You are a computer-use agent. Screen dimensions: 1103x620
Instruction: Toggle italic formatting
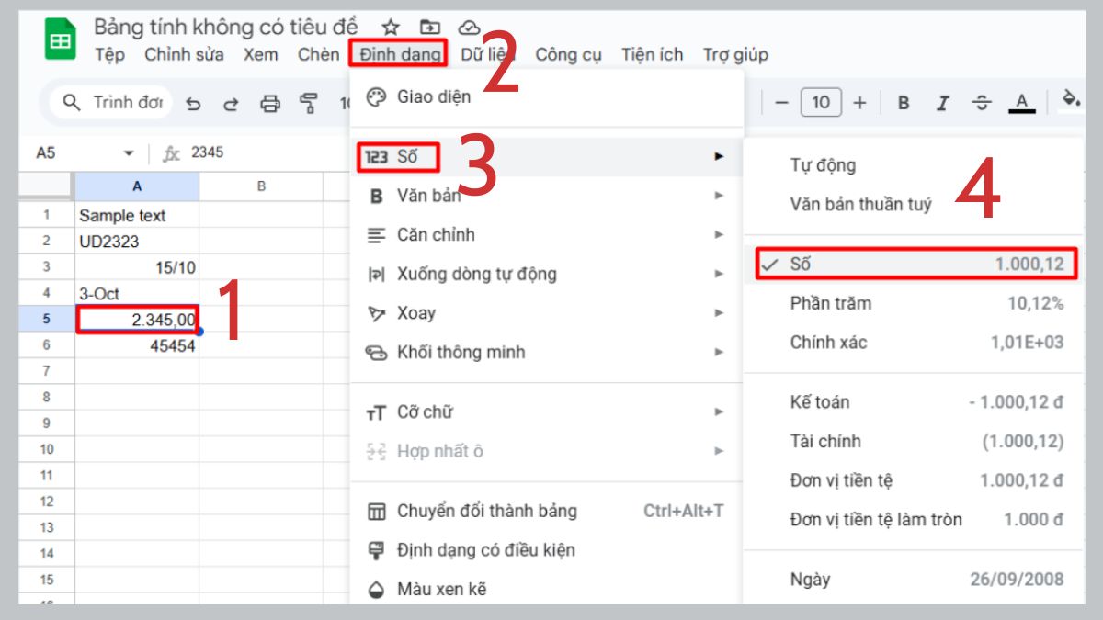tap(942, 102)
